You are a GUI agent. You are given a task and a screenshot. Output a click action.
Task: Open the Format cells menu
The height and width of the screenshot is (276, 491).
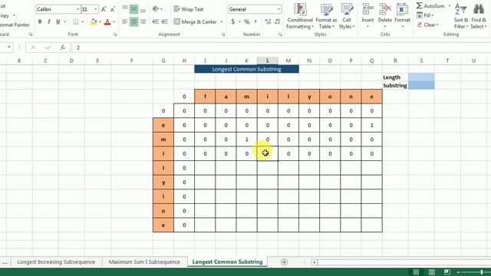click(402, 15)
